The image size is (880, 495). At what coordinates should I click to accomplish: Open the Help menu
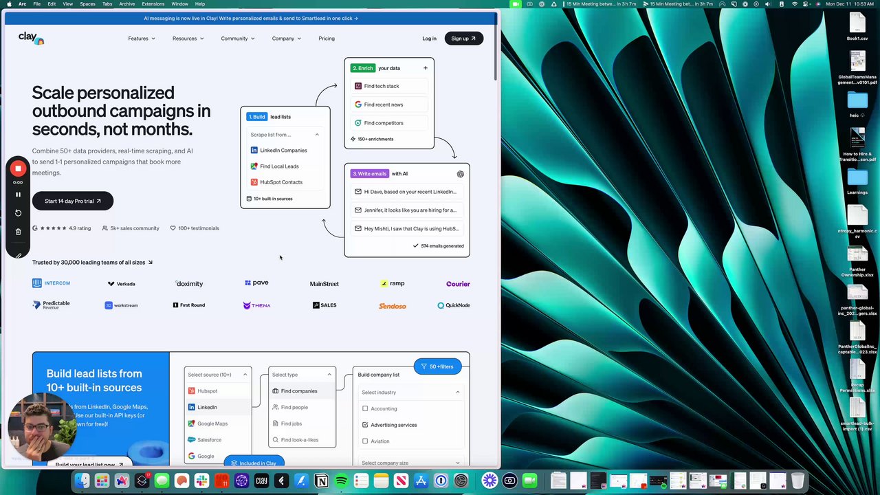200,3
